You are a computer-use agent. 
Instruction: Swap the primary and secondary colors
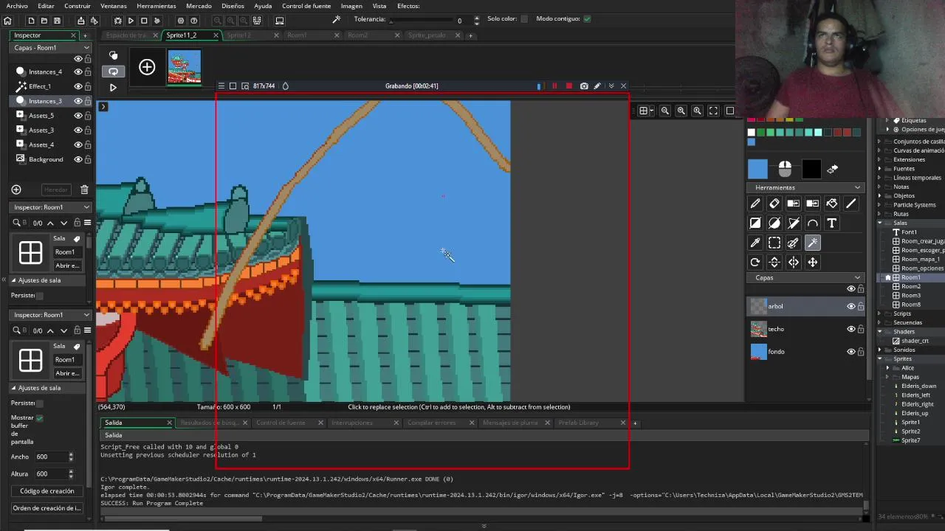(832, 169)
